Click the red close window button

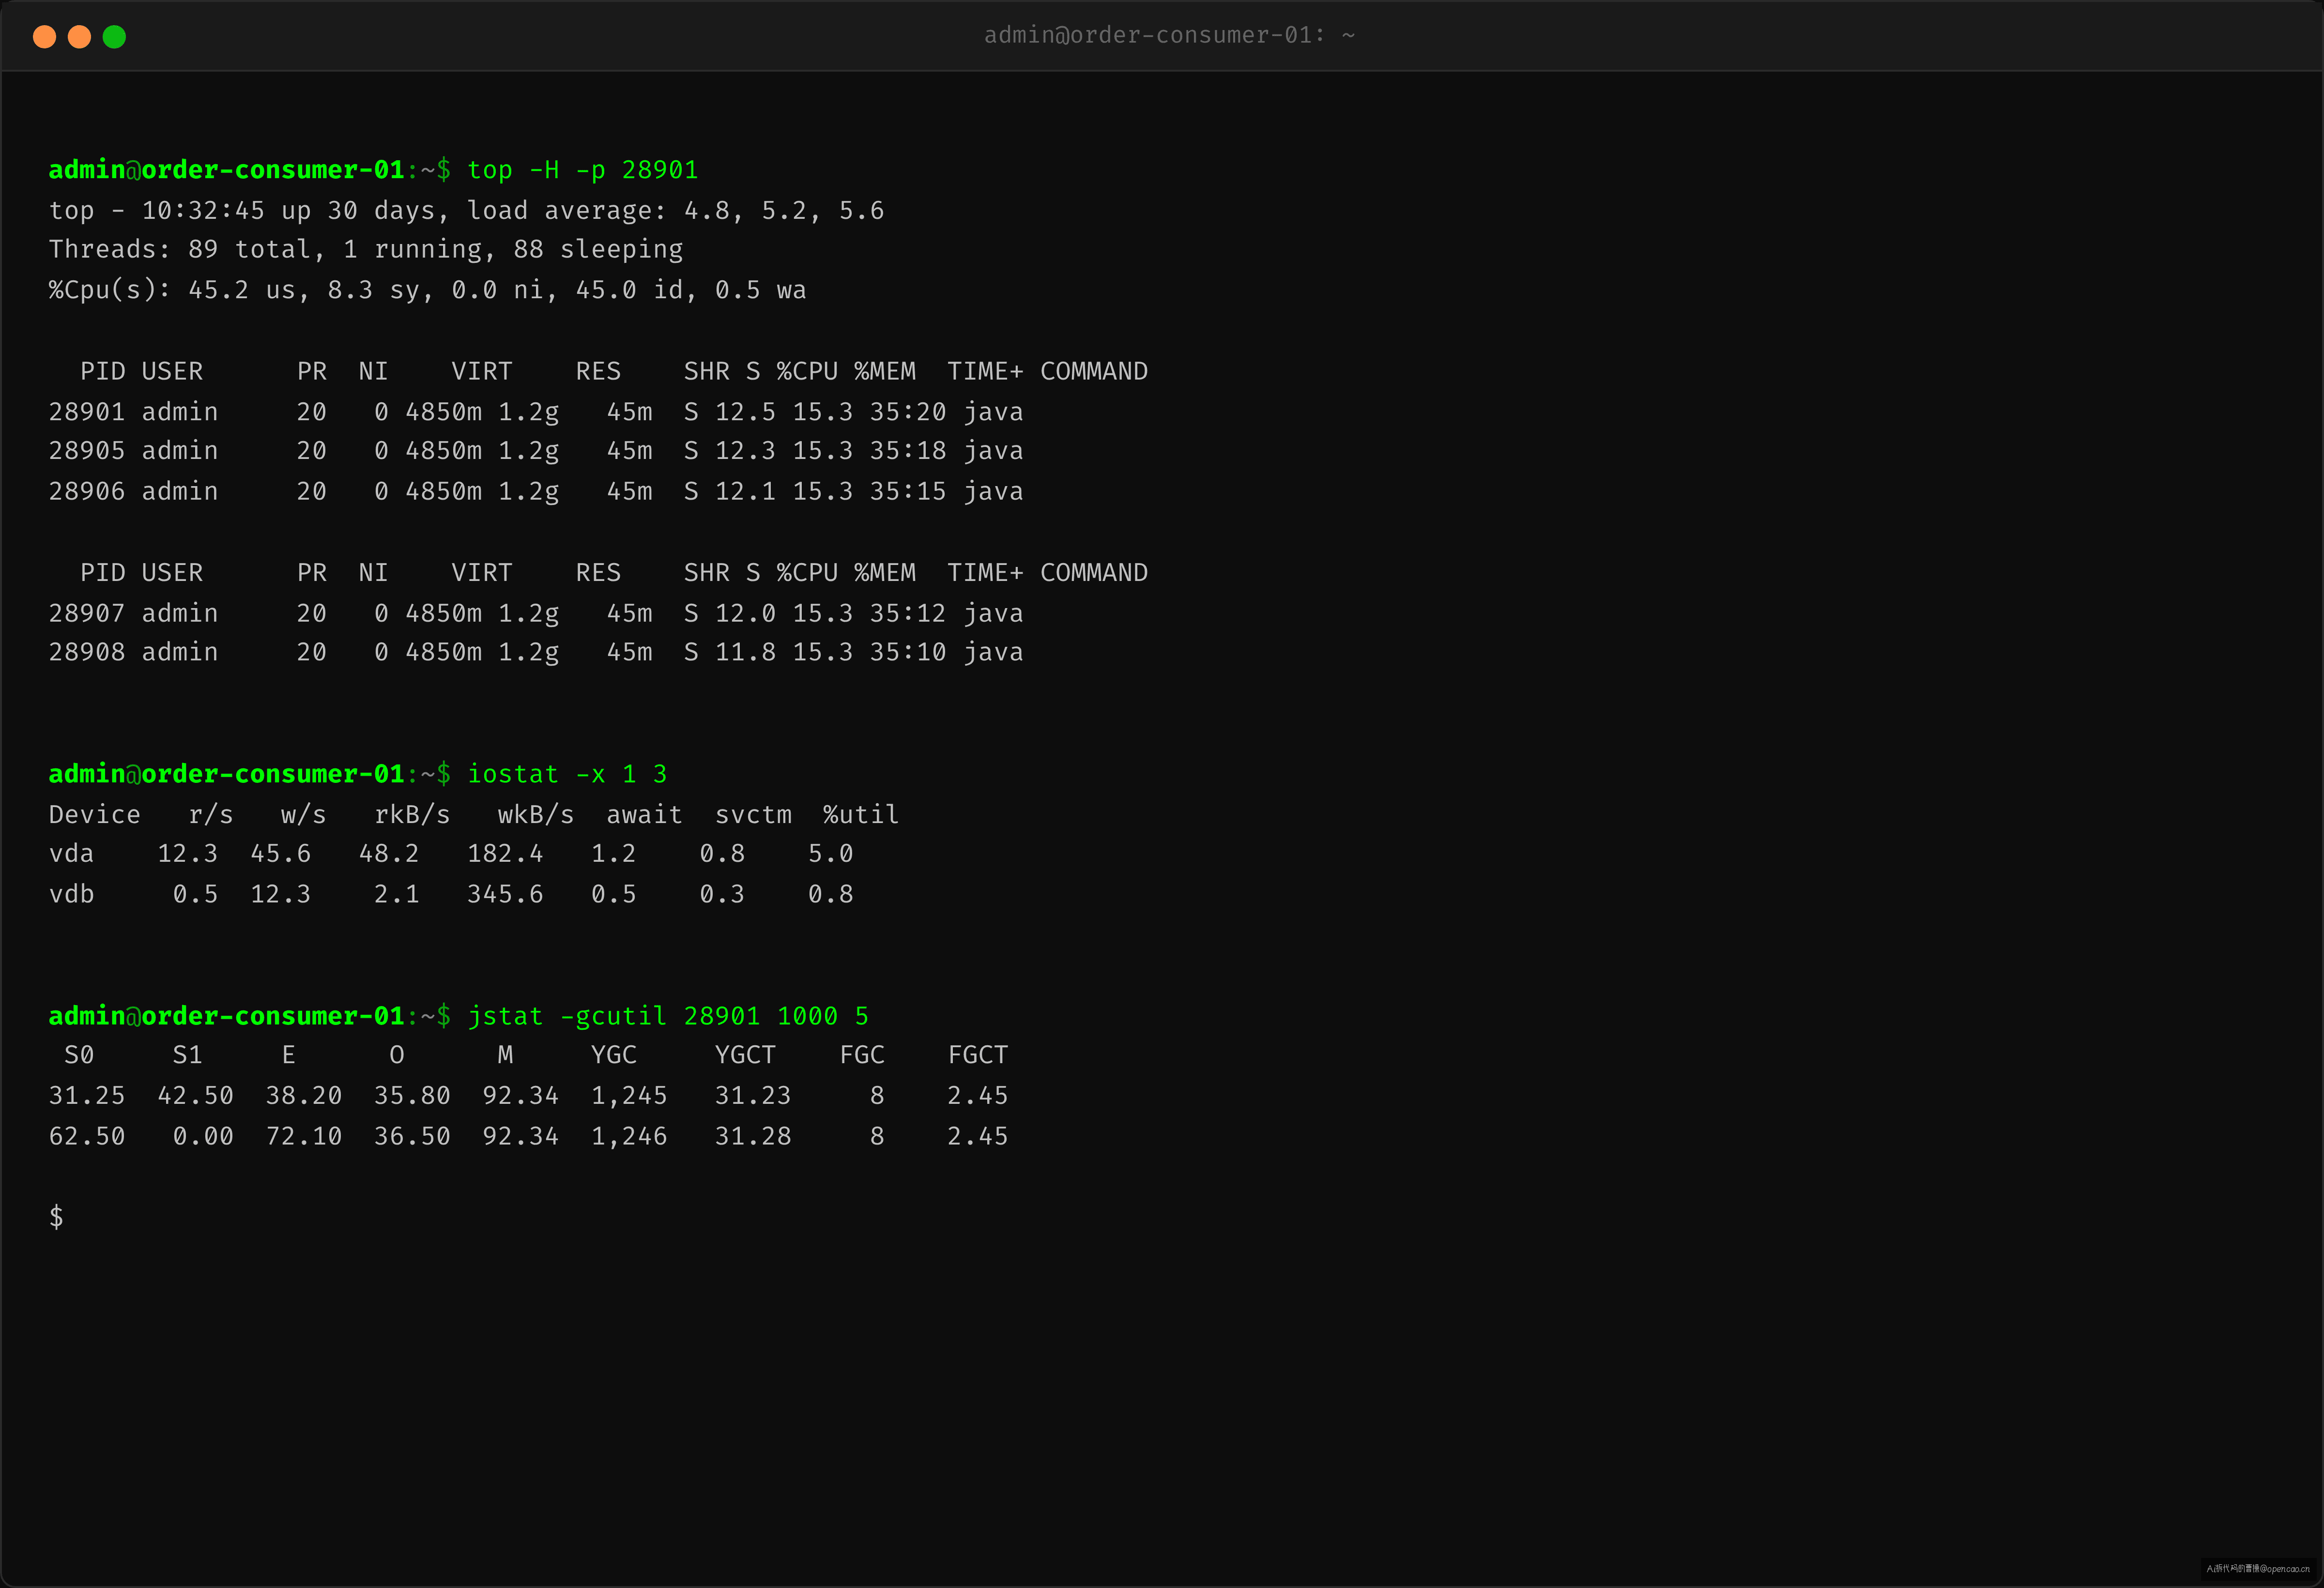pyautogui.click(x=44, y=37)
